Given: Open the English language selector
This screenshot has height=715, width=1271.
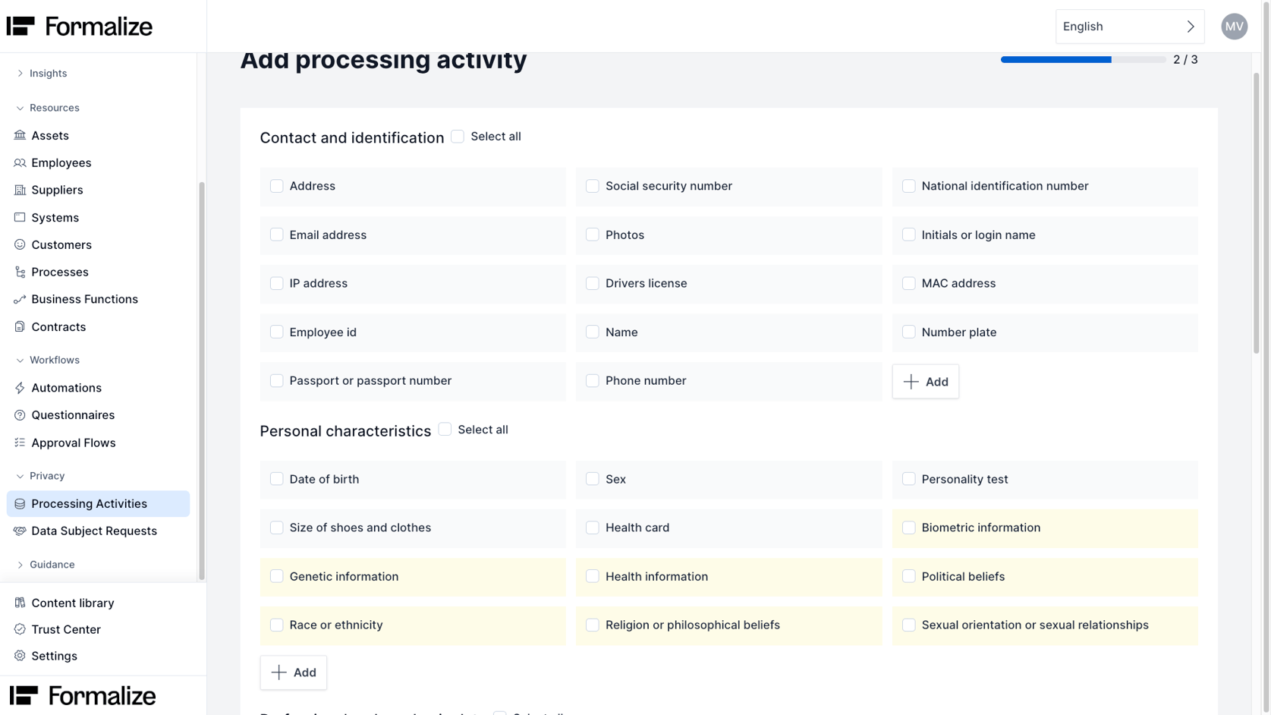Looking at the screenshot, I should [1130, 26].
